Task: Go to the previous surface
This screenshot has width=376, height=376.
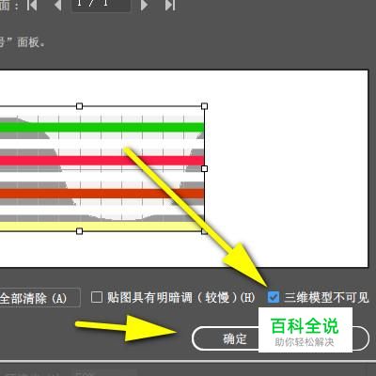Action: pyautogui.click(x=57, y=5)
